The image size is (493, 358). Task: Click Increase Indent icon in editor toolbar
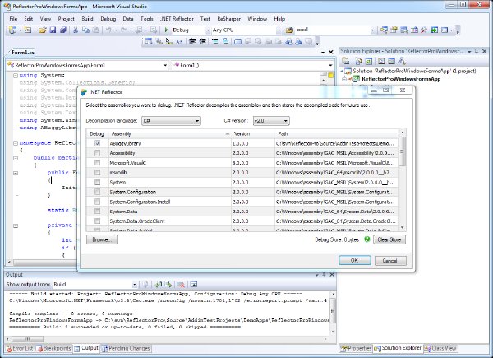coord(203,41)
